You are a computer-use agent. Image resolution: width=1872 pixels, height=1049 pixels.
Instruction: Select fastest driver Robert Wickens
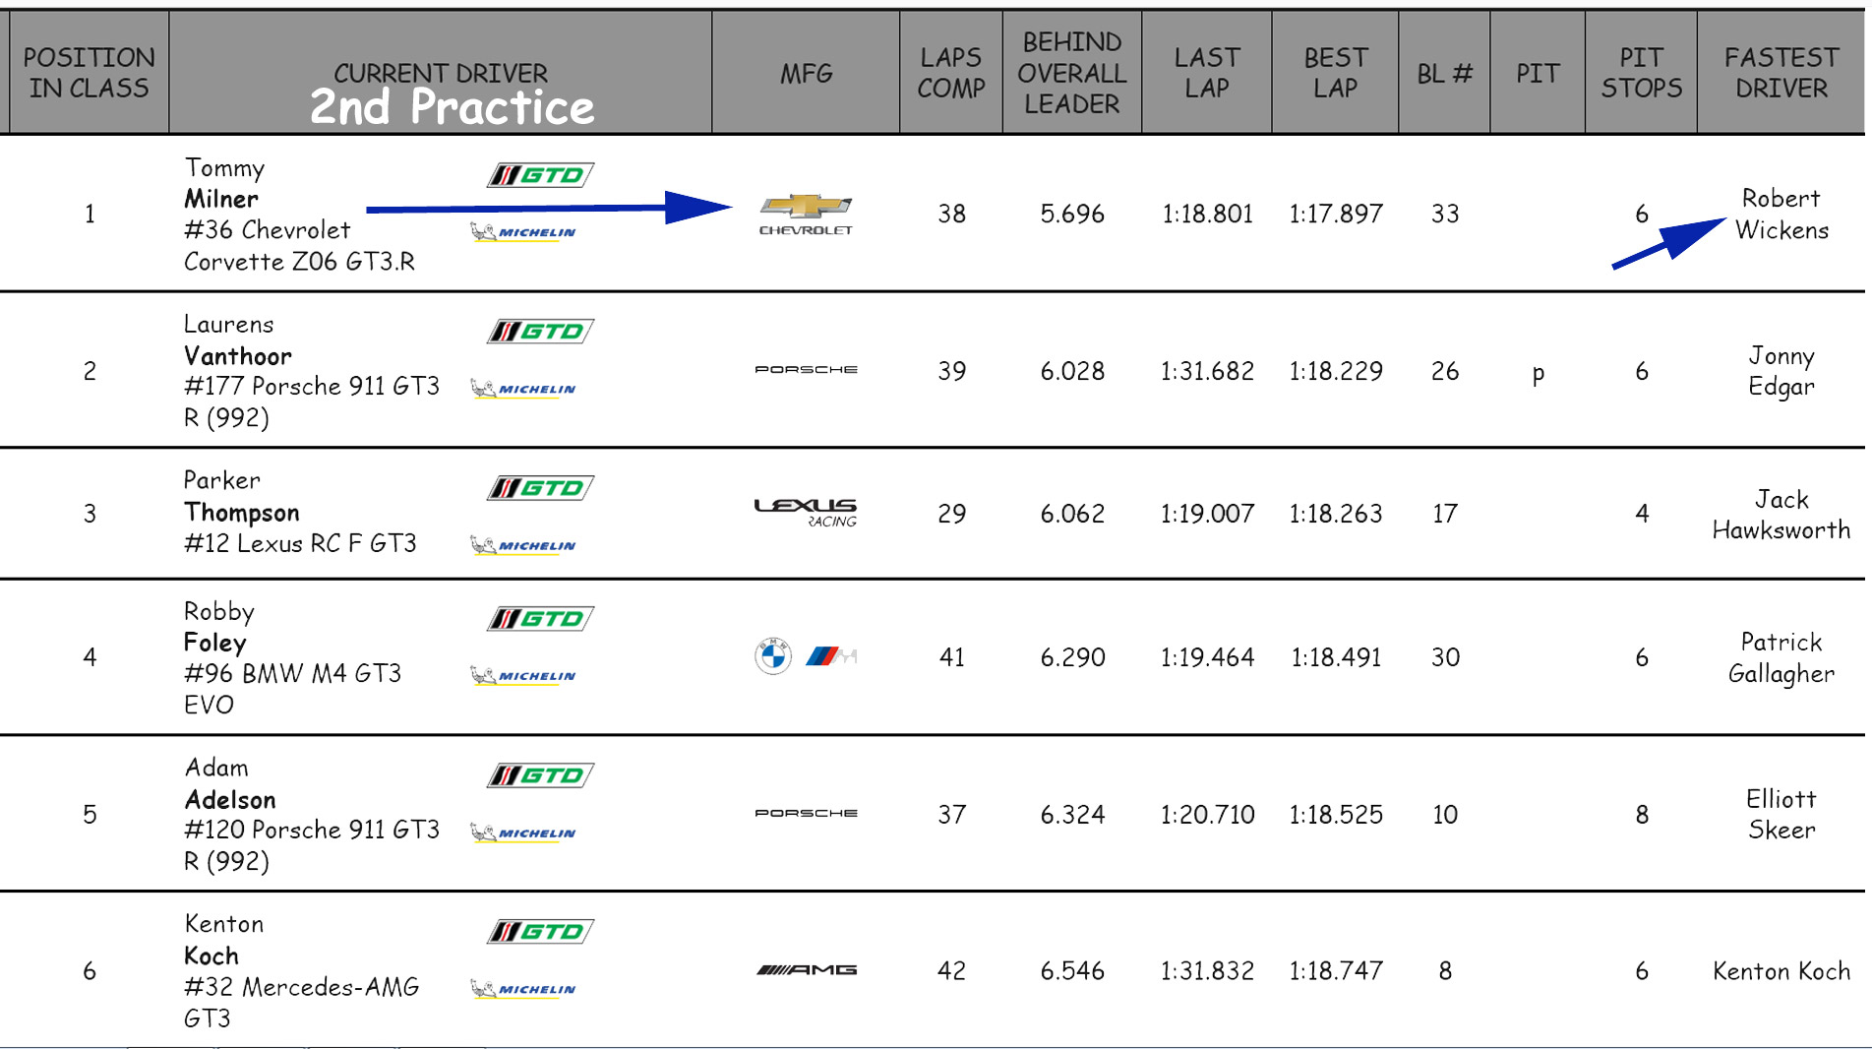coord(1781,214)
